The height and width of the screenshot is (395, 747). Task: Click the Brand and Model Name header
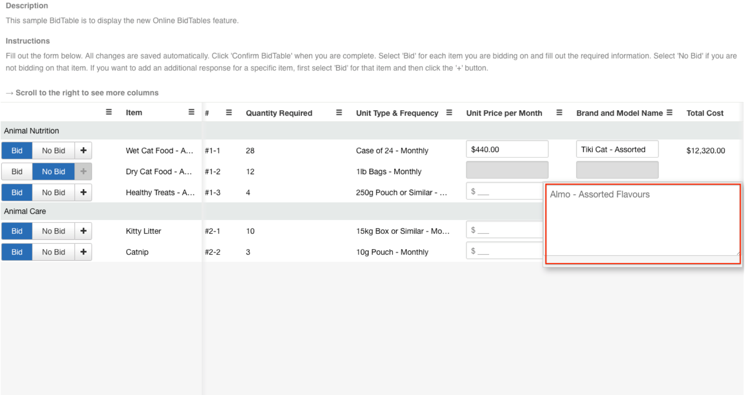pos(619,113)
